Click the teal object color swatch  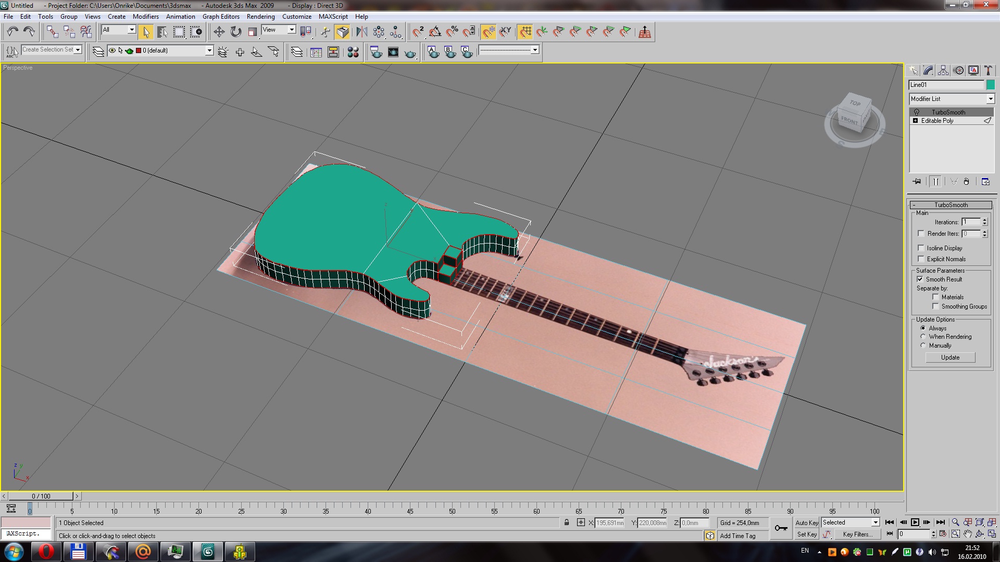point(990,85)
